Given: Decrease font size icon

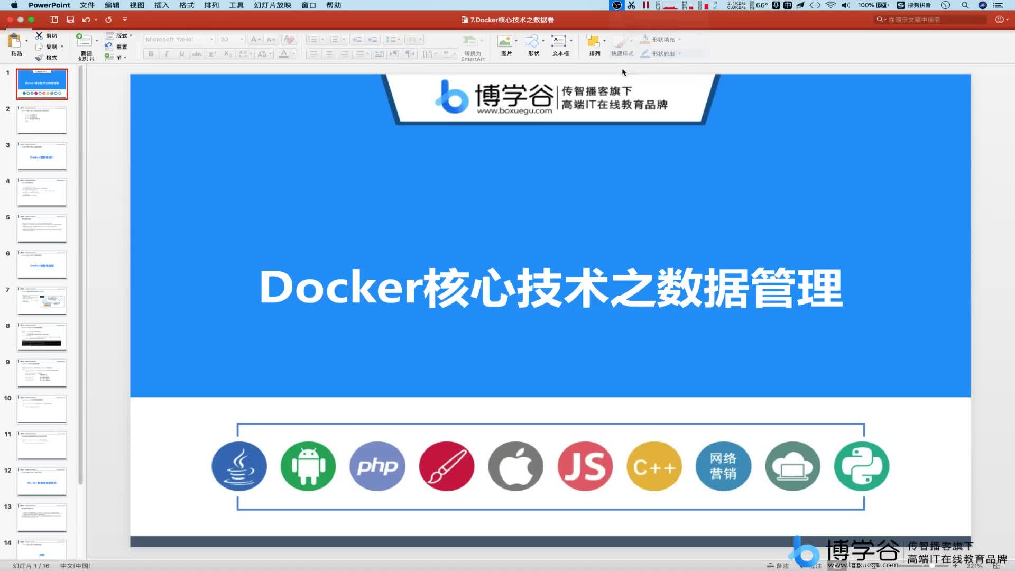Looking at the screenshot, I should pos(271,40).
